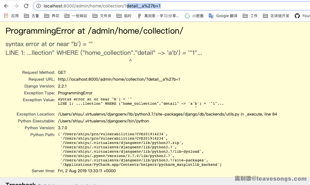Viewport: 310px width, 185px height.
Task: Click the browser forward arrow
Action: tap(16, 6)
